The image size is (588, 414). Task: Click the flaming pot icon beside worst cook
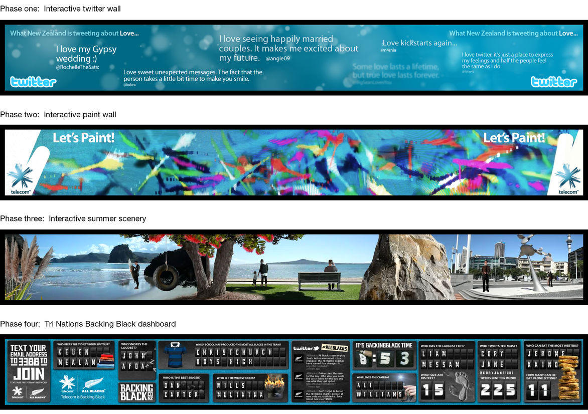point(277,387)
